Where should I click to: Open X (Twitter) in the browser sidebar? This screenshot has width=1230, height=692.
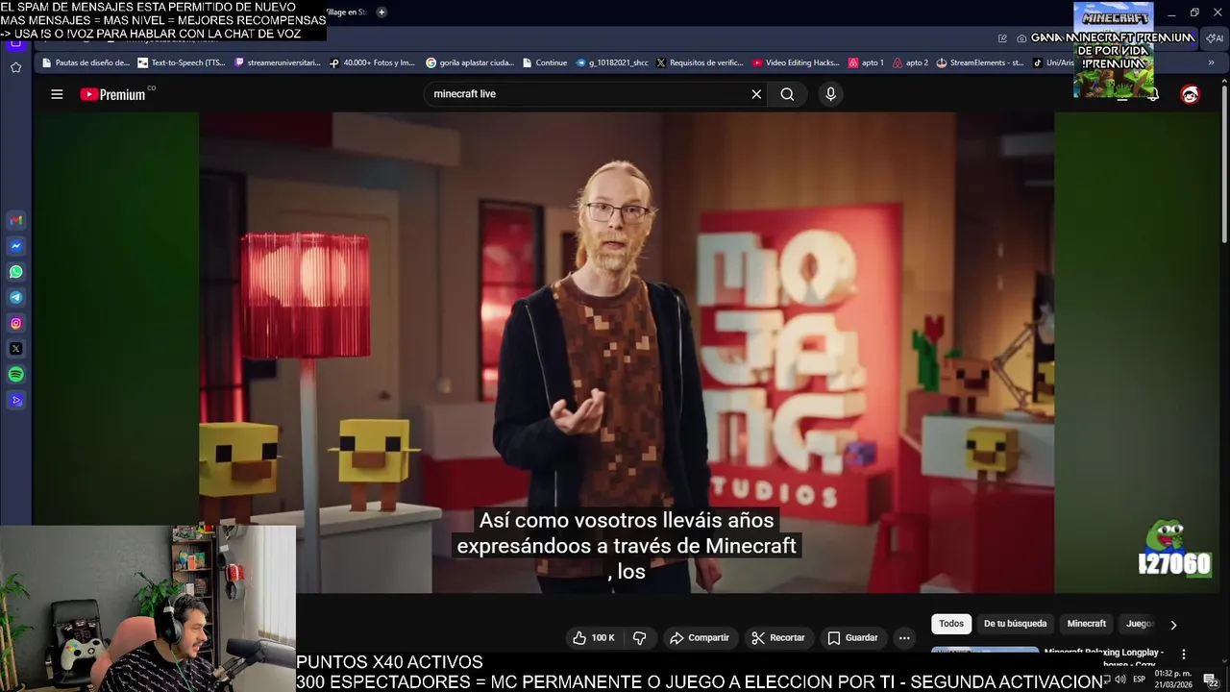[16, 349]
